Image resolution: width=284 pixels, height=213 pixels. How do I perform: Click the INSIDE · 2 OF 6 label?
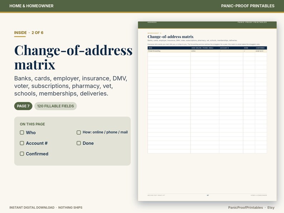[29, 33]
